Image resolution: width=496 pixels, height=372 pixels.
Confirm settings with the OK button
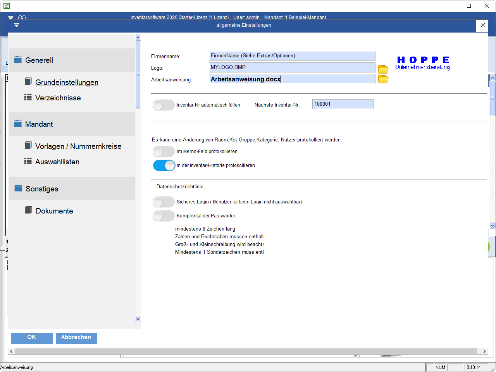click(32, 338)
